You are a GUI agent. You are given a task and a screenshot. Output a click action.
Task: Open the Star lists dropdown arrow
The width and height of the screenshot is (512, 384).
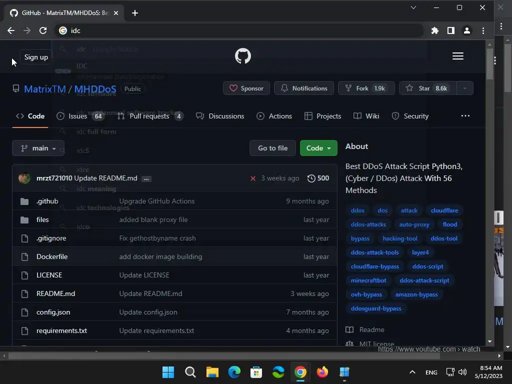pos(464,88)
